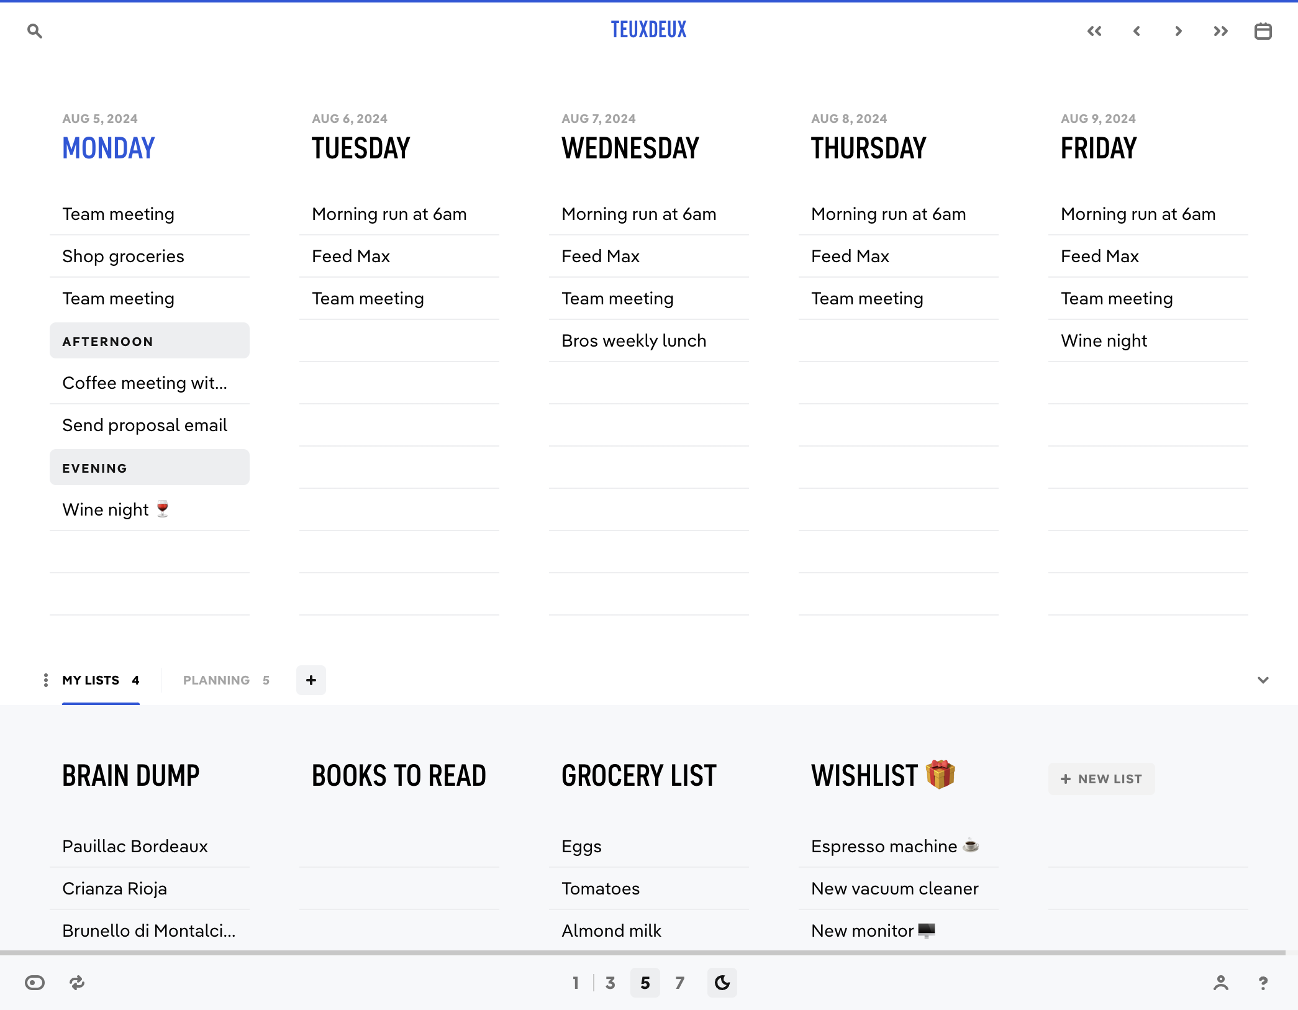
Task: Open the lists options three-dot menu
Action: (x=46, y=680)
